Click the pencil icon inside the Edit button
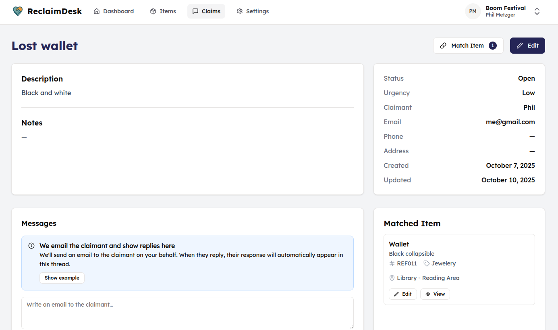Viewport: 558px width, 330px height. pos(520,45)
